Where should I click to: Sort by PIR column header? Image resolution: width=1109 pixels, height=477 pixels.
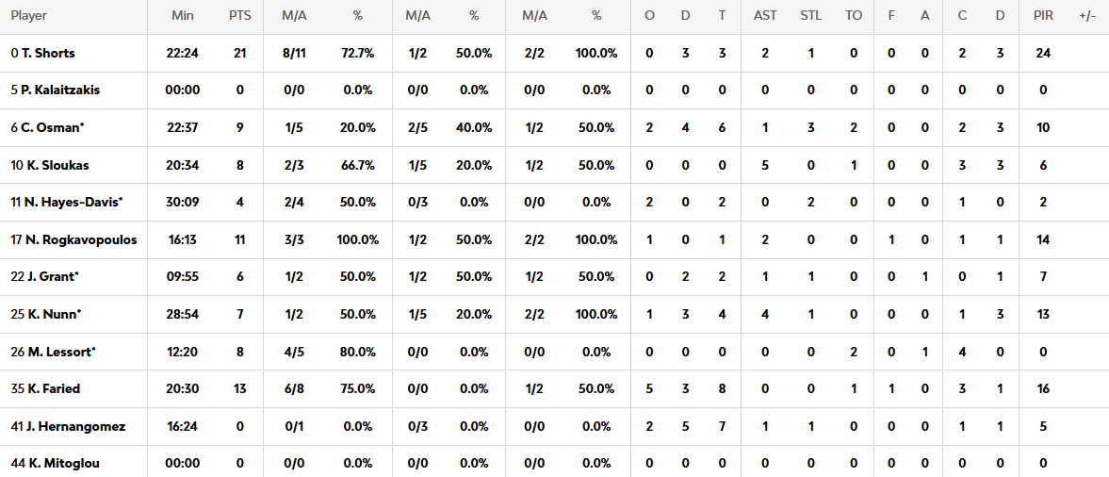click(1043, 16)
